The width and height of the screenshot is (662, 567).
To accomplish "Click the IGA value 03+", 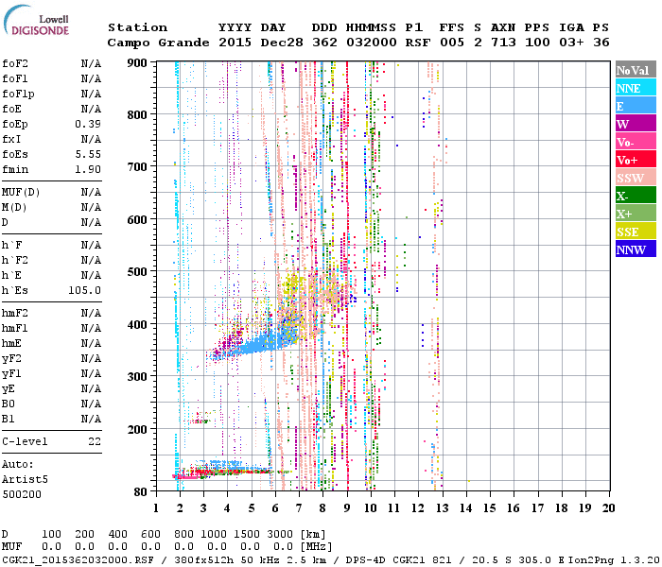I will coord(571,43).
